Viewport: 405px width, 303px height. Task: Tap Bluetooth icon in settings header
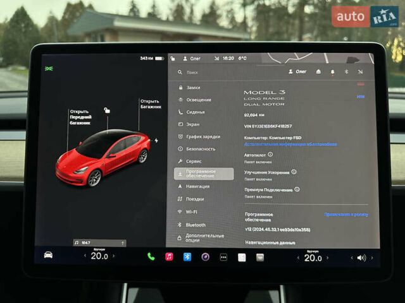(x=346, y=71)
